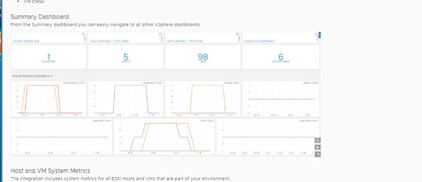Open the Cluster Dashboard link
Image resolution: width=422 pixels, height=182 pixels.
pyautogui.click(x=26, y=41)
